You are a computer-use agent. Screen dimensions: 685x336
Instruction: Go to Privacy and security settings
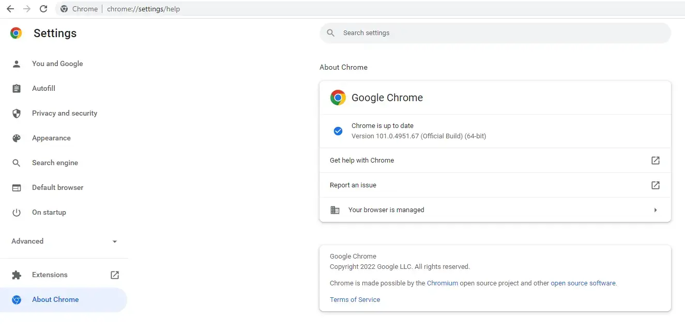[64, 114]
